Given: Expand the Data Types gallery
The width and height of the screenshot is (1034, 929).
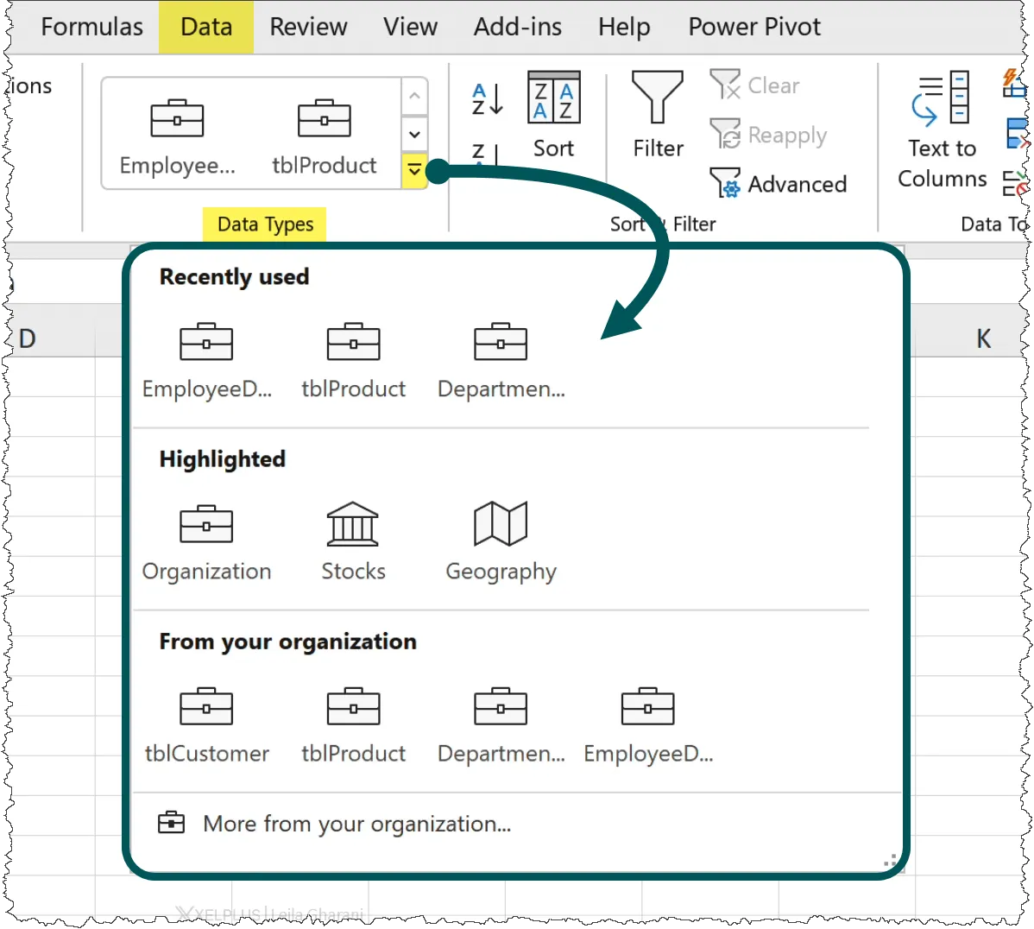Looking at the screenshot, I should click(x=414, y=170).
